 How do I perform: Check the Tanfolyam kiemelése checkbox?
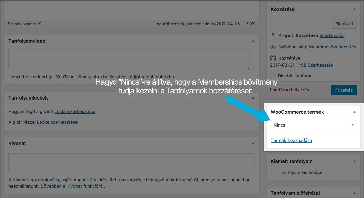[x=273, y=172]
